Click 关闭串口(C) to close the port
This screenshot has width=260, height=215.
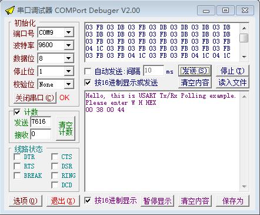pos(35,98)
